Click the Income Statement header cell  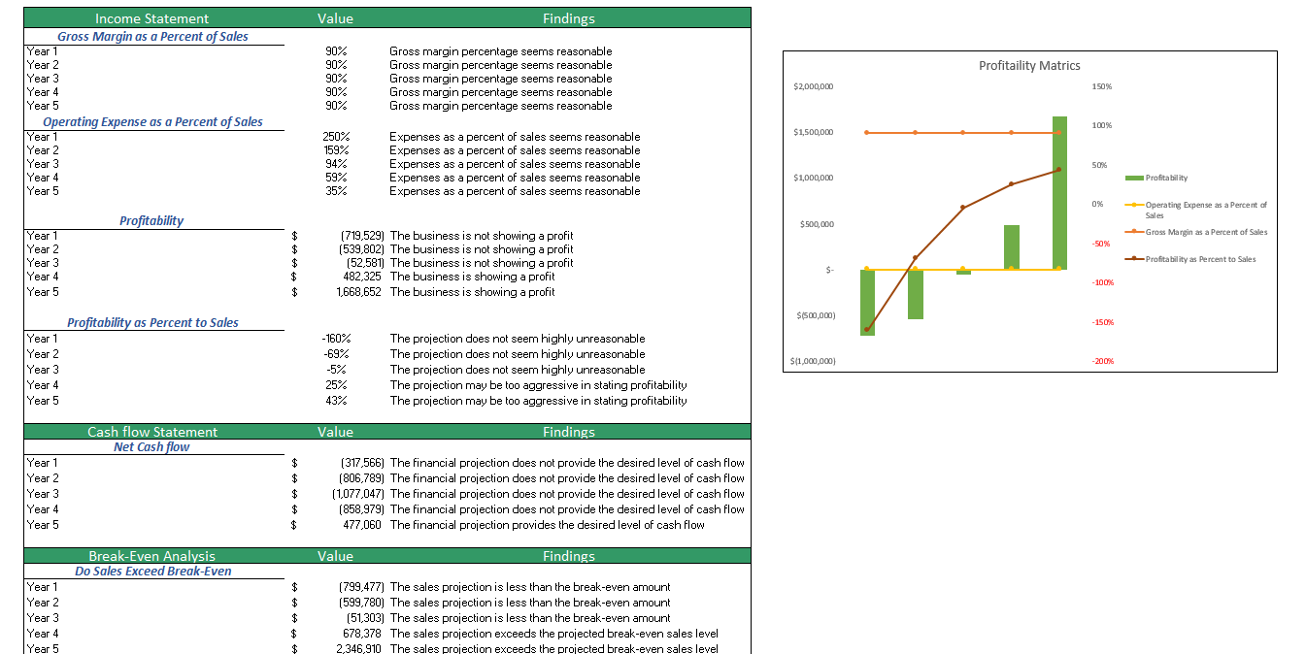coord(152,17)
